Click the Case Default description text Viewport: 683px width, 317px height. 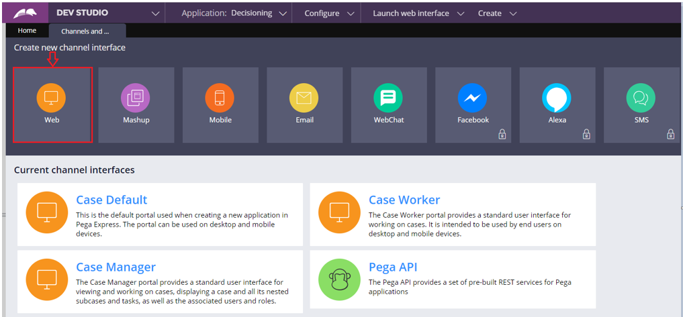(181, 225)
